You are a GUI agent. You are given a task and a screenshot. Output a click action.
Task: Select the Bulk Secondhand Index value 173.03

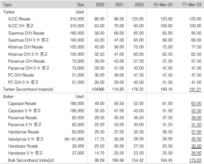[x=195, y=160]
